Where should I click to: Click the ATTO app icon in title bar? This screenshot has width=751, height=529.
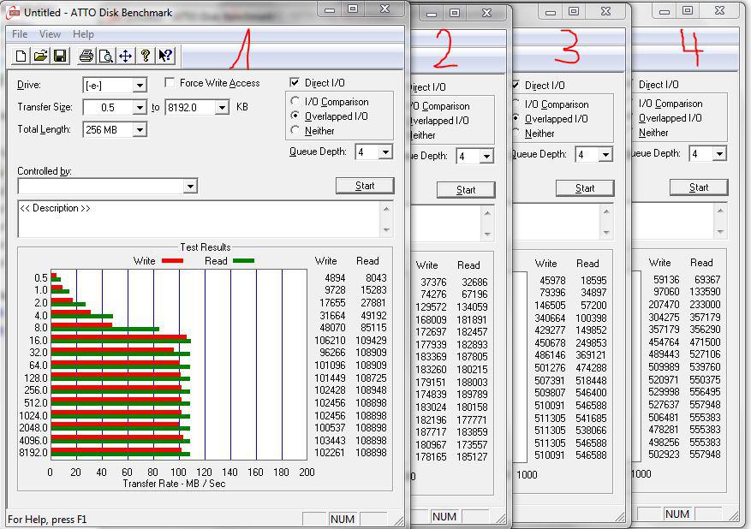13,13
